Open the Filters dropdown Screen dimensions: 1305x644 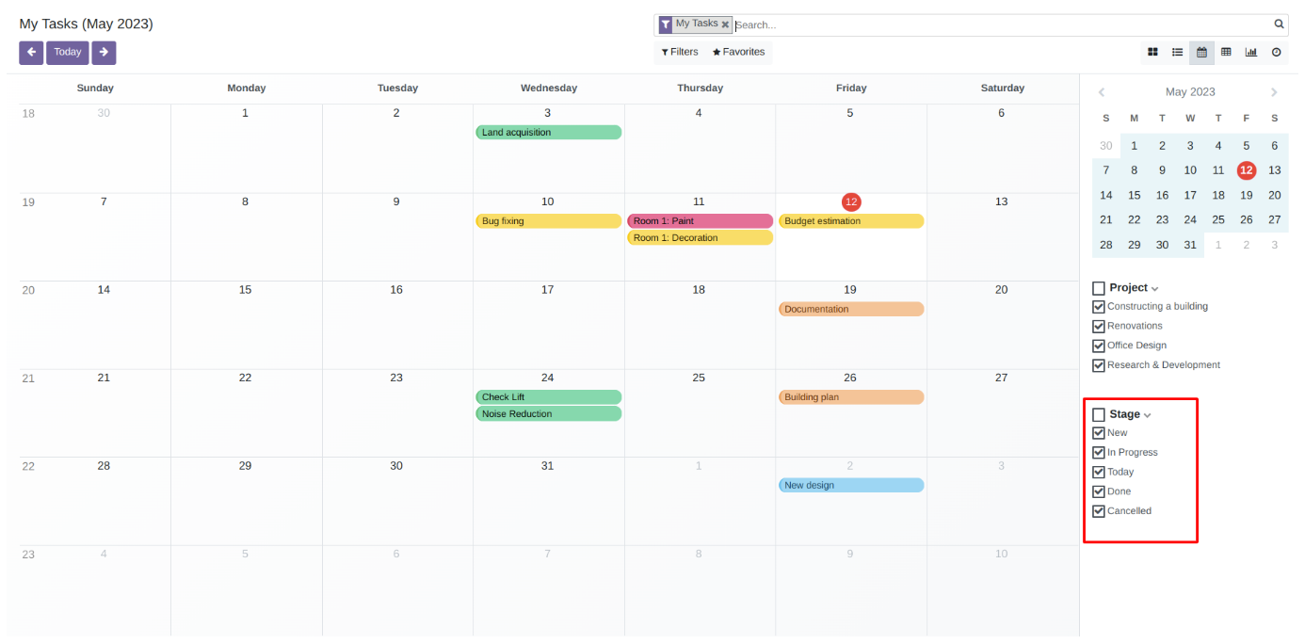tap(680, 53)
